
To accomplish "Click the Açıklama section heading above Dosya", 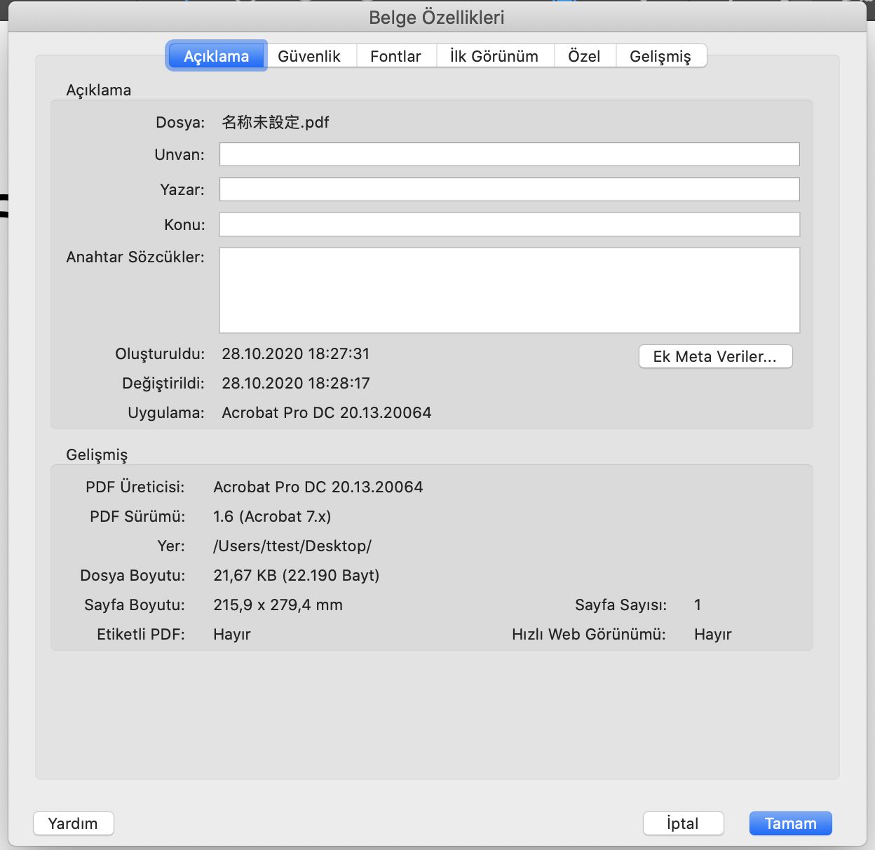I will pyautogui.click(x=99, y=90).
